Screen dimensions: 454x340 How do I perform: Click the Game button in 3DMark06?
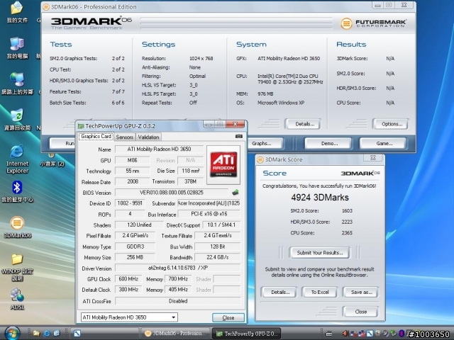click(384, 143)
